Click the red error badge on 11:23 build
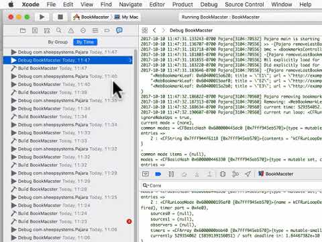Image resolution: width=322 pixels, height=242 pixels. 129,221
